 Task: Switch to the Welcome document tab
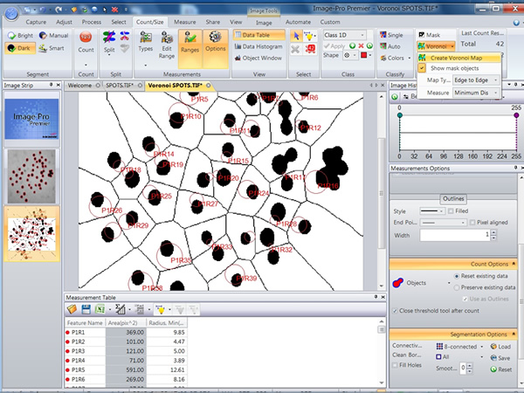pyautogui.click(x=79, y=86)
